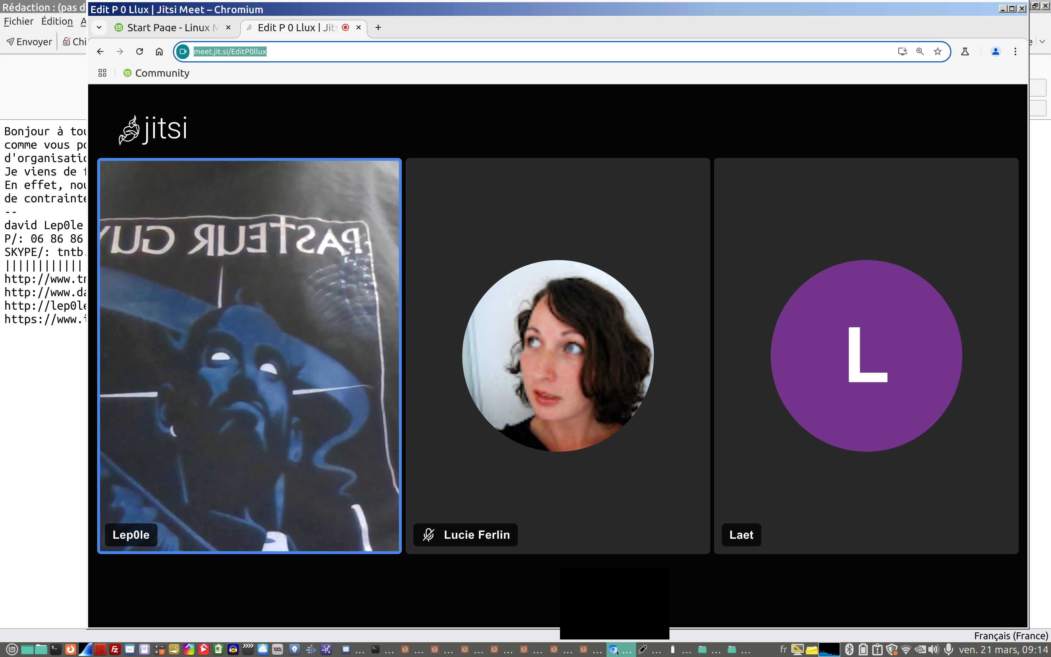Click the install app icon in address bar

(x=902, y=52)
